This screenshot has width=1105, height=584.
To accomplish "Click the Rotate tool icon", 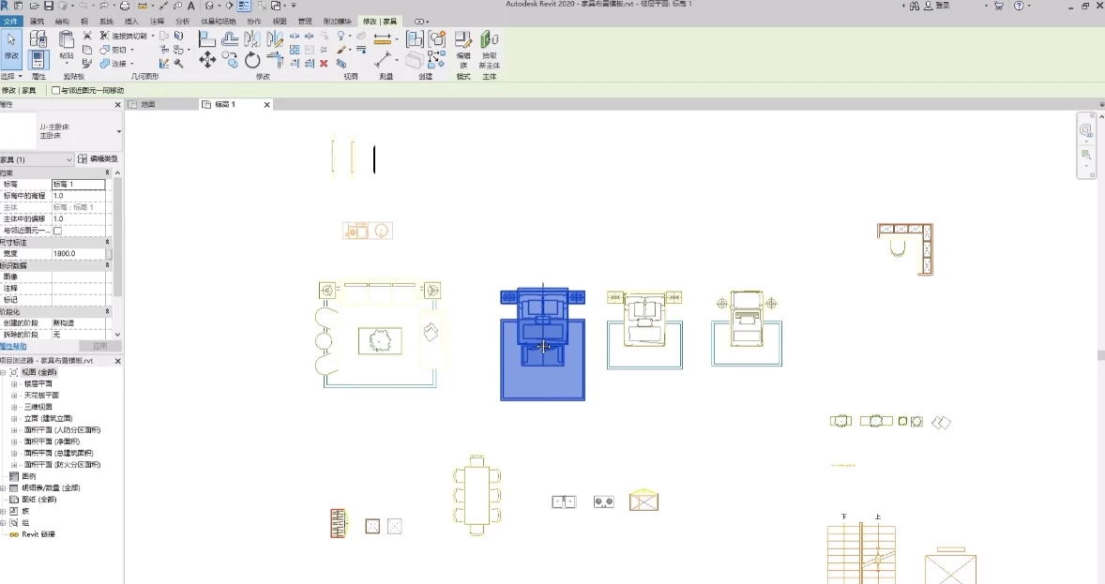I will pyautogui.click(x=252, y=60).
